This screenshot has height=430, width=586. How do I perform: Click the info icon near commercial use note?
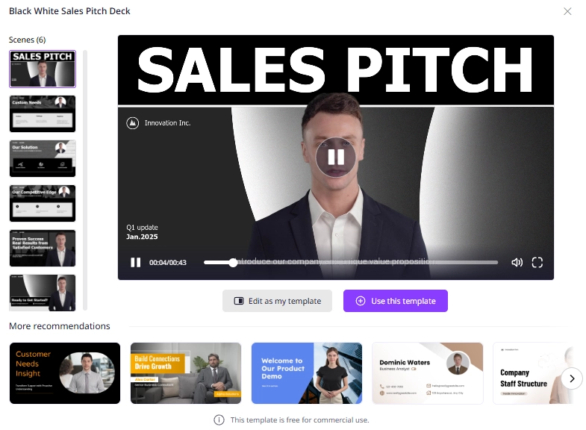coord(219,420)
